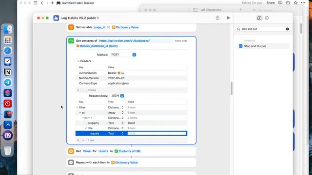The width and height of the screenshot is (312, 175).
Task: Collapse the filter dictionary row
Action: tap(77, 107)
